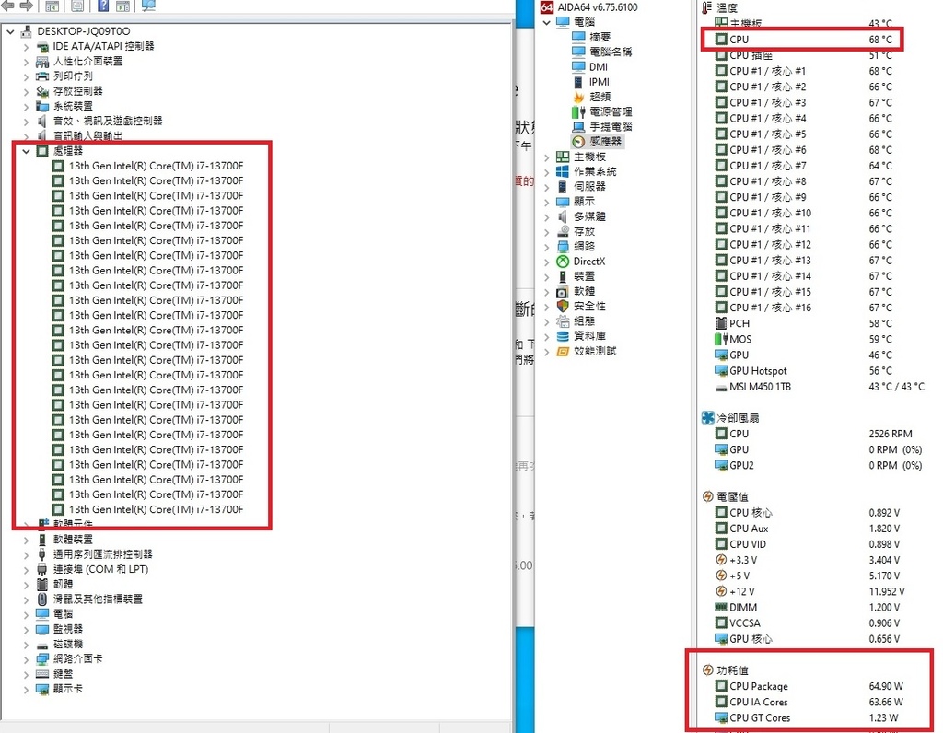This screenshot has width=943, height=733.
Task: Select the GPU Hotspot 56 °C row
Action: coord(803,371)
